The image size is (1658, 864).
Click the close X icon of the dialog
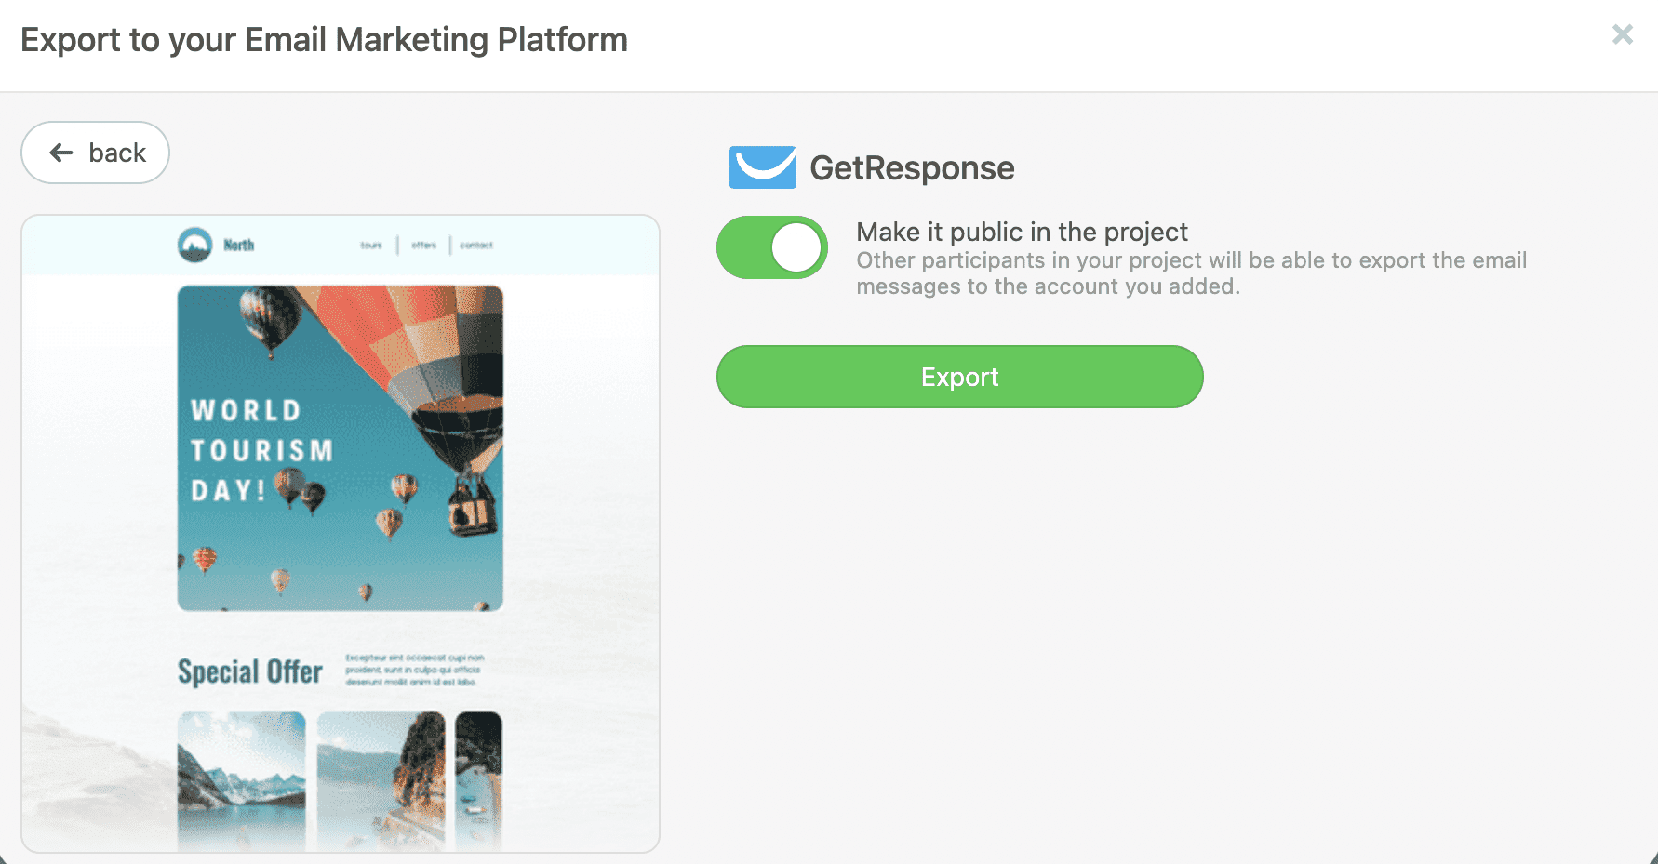(x=1622, y=34)
